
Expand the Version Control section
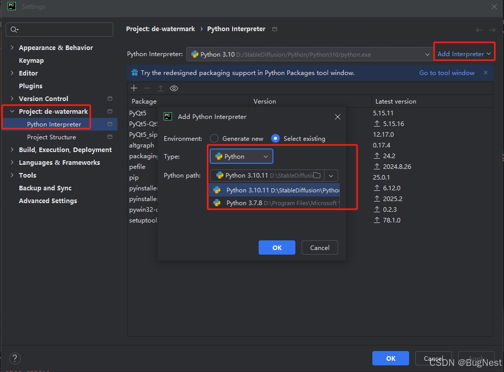pyautogui.click(x=12, y=98)
